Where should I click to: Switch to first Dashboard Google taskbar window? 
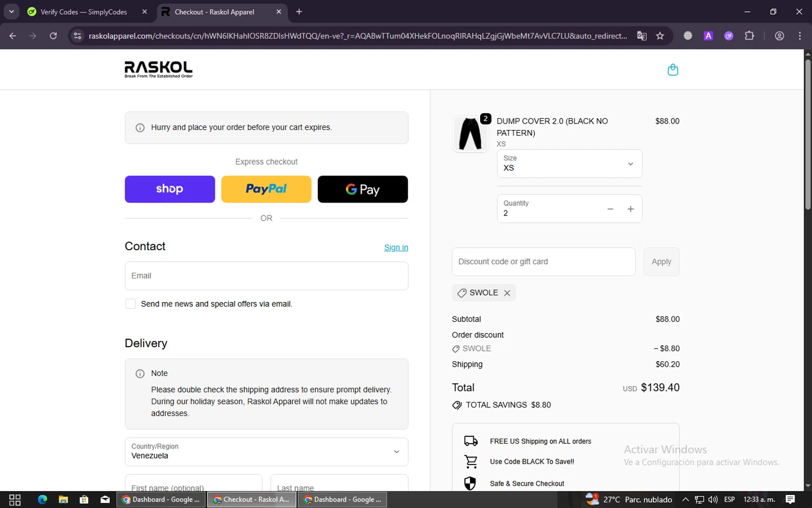tap(161, 499)
